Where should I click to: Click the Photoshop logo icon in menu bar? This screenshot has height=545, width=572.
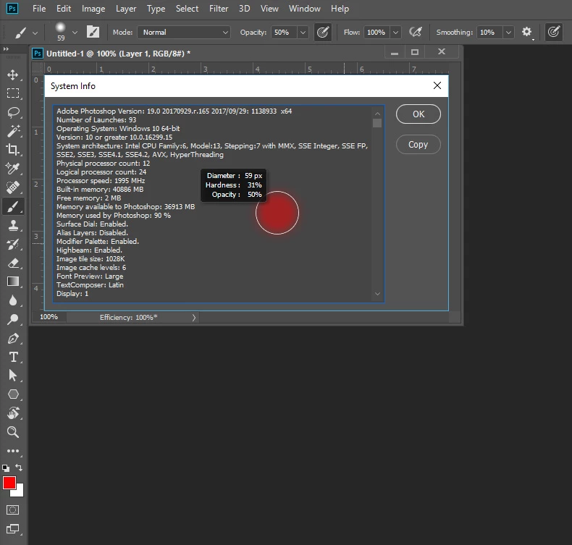pos(12,9)
